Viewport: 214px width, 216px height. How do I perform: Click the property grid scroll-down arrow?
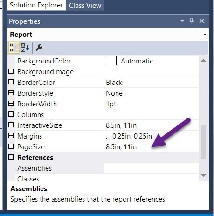point(203,176)
